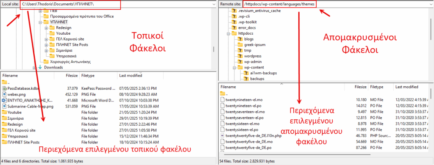Open the Remote site path dropdown
The width and height of the screenshot is (434, 165).
point(431,4)
